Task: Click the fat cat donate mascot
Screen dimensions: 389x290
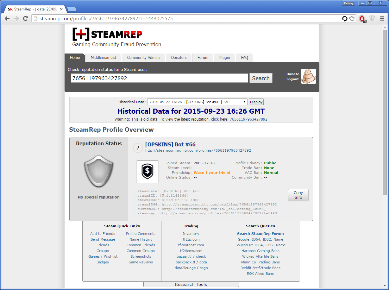Action: 308,76
